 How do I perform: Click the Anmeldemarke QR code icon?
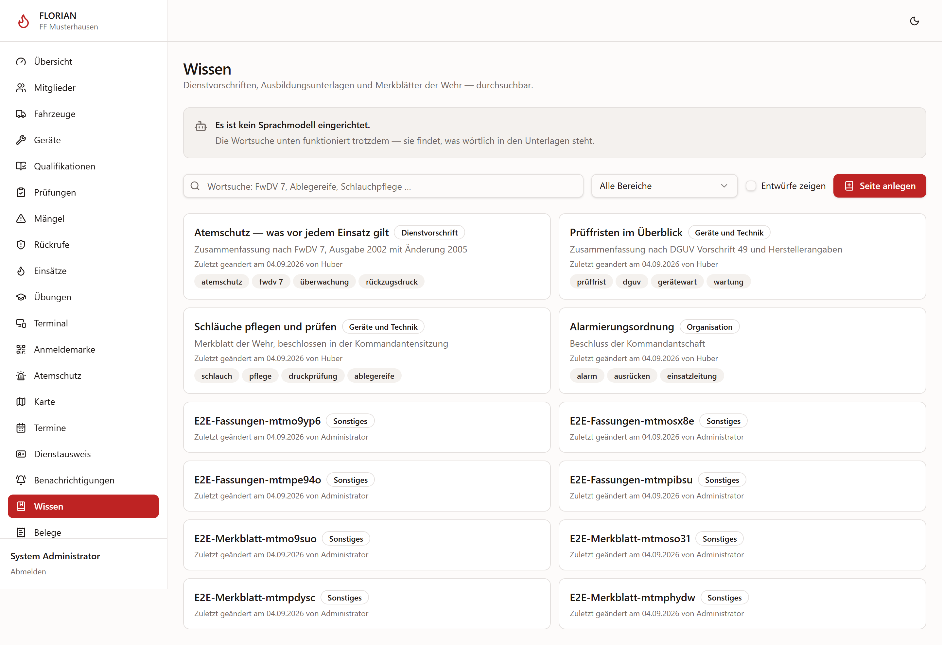21,349
